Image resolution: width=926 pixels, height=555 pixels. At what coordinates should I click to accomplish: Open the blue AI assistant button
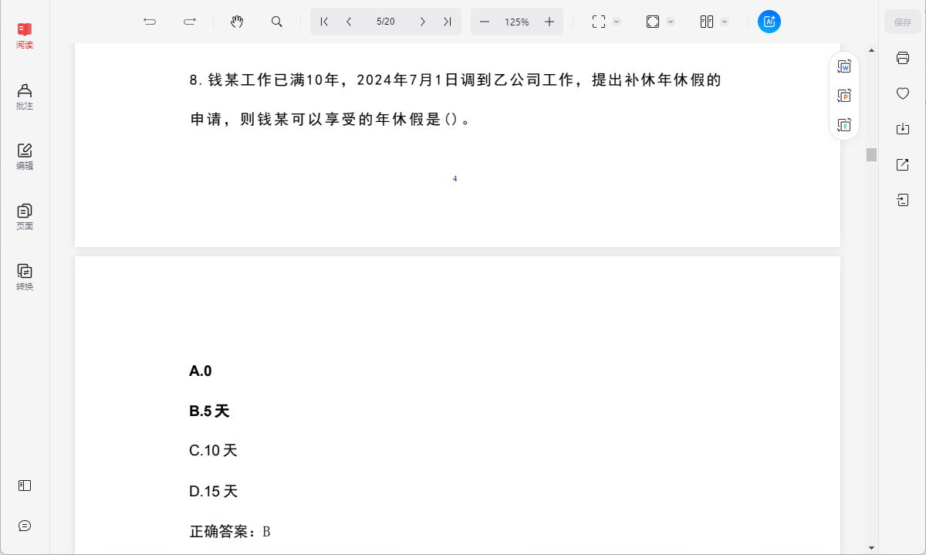[769, 22]
